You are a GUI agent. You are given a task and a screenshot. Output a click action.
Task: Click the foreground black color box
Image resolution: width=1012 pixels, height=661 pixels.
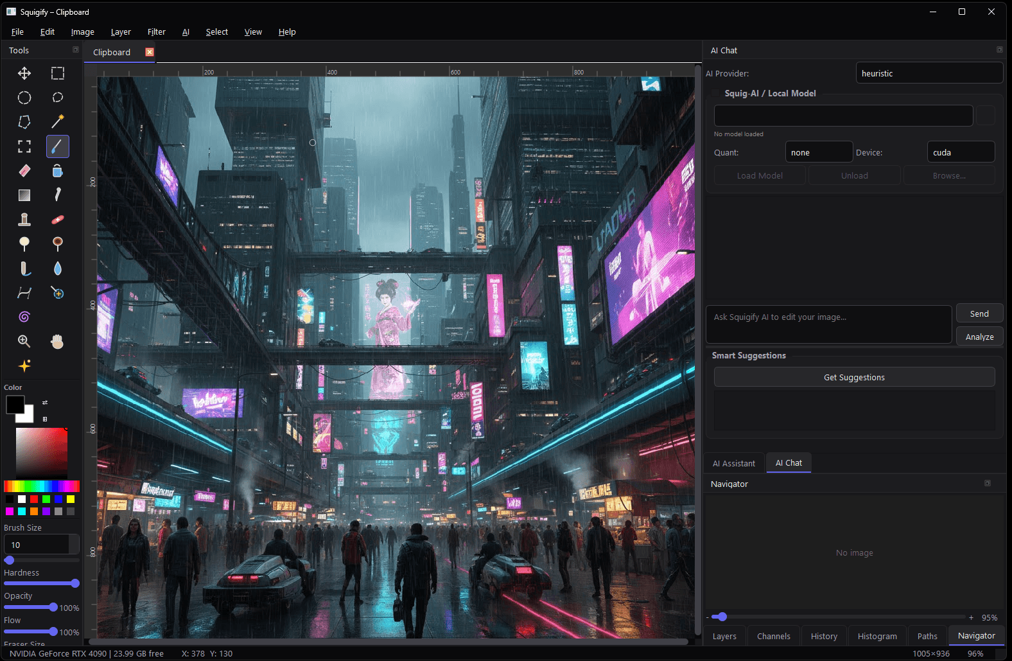[15, 405]
